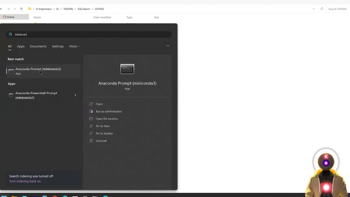Click Turn indexing back on link
Image resolution: width=350 pixels, height=197 pixels.
tap(25, 181)
